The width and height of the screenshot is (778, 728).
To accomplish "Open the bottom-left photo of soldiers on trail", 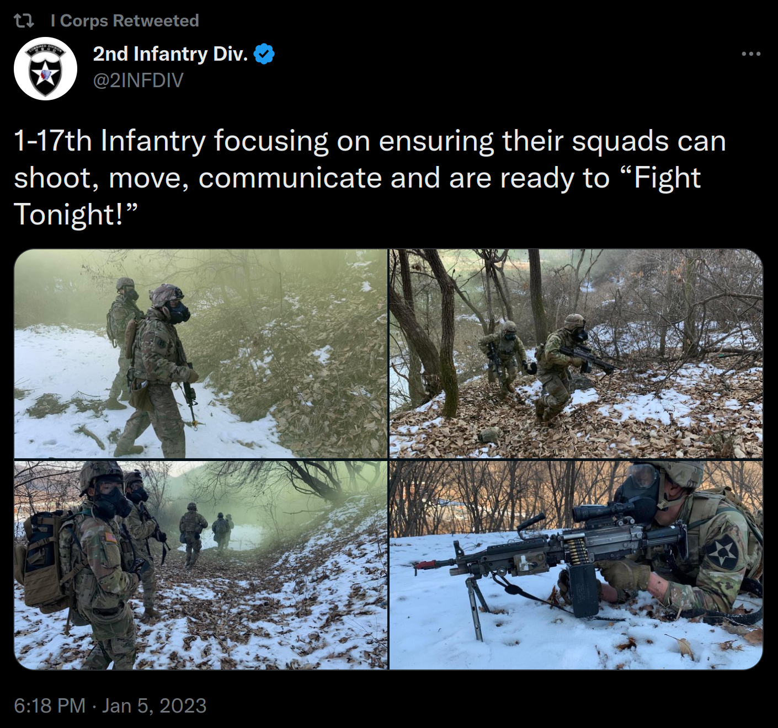I will point(201,565).
